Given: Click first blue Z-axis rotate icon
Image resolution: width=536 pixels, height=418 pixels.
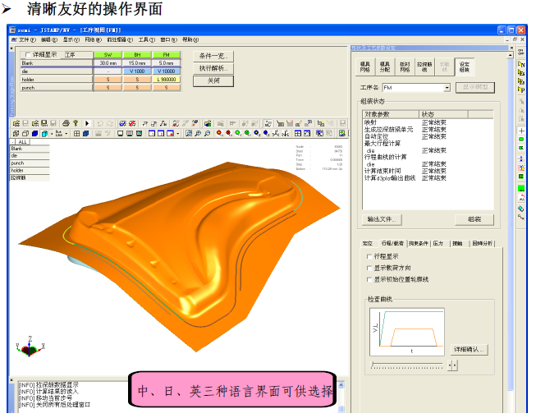Looking at the screenshot, I should (x=257, y=133).
